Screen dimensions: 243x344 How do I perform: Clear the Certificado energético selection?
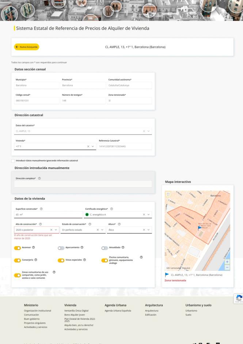(144, 214)
